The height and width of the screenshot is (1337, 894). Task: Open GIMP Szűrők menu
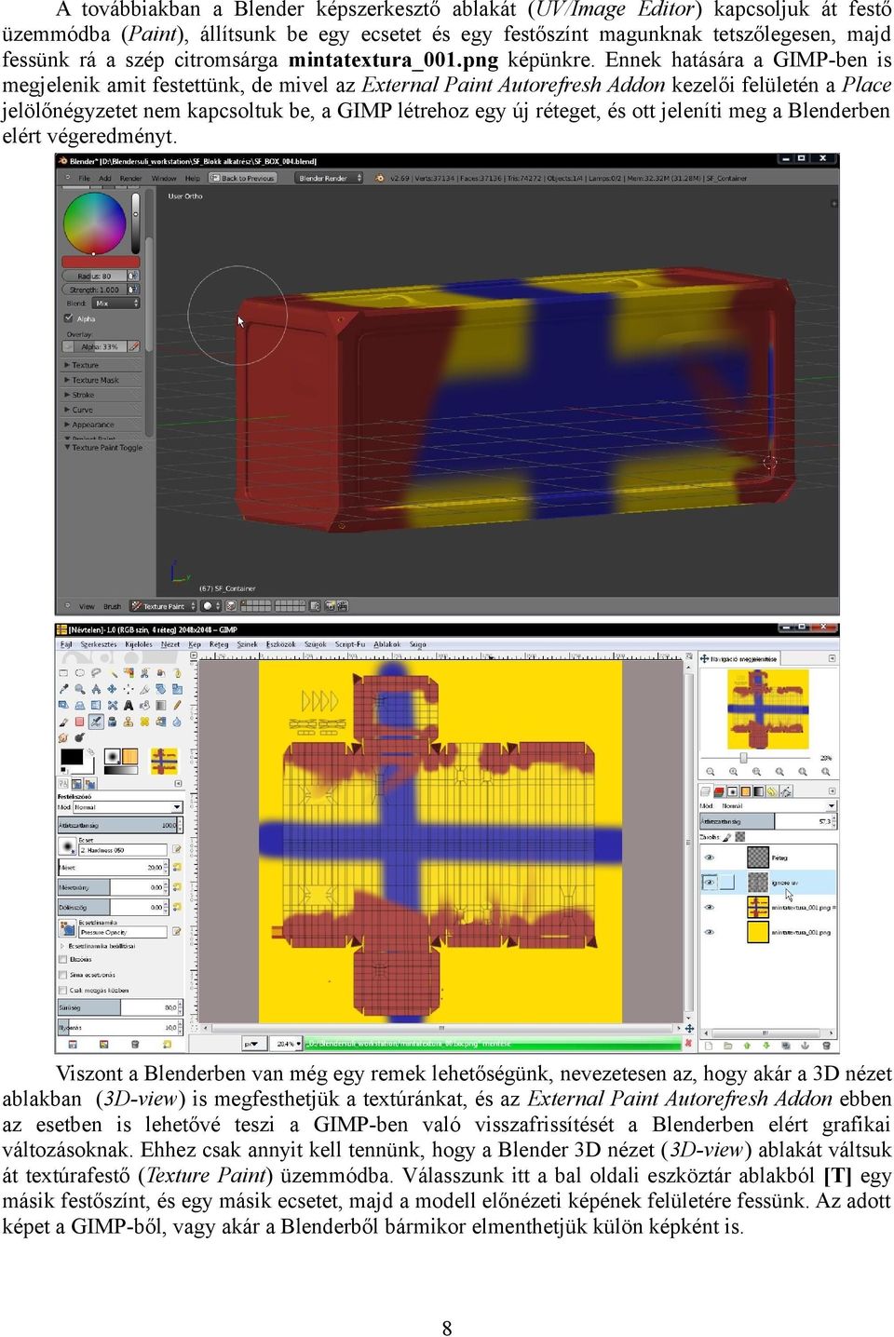(x=316, y=643)
